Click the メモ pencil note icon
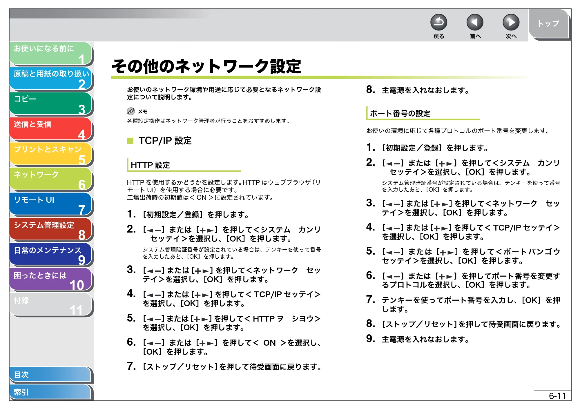Screen dimensions: 580x410 131,111
